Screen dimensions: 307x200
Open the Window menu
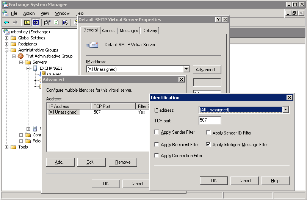(62, 13)
